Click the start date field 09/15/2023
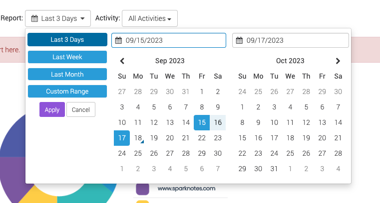Image resolution: width=380 pixels, height=203 pixels. (169, 40)
